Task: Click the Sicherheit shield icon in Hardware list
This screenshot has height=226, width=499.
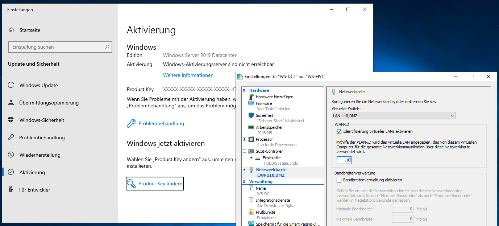Action: pos(251,115)
